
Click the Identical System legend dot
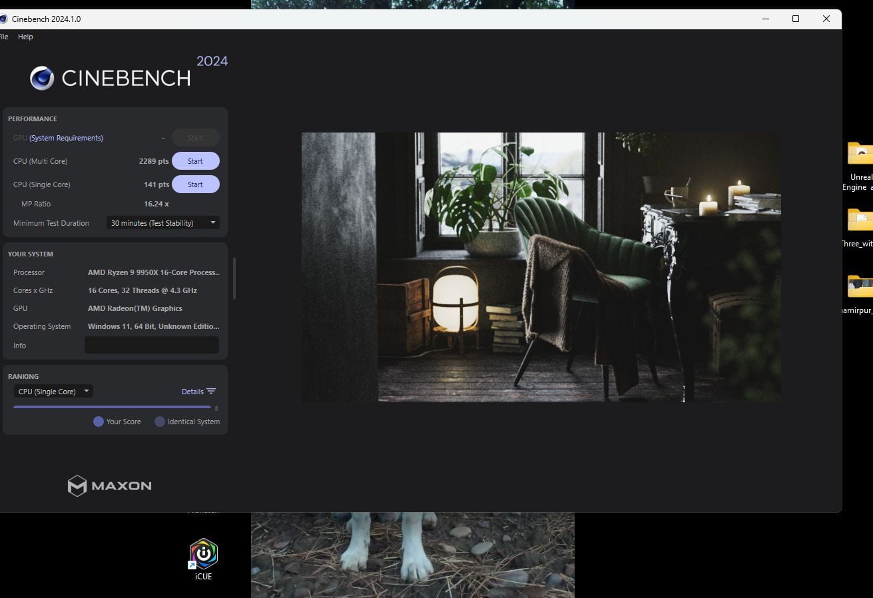[160, 422]
